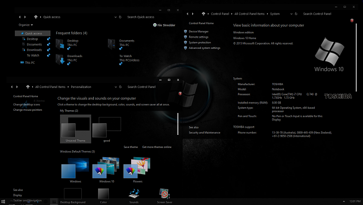Click Back arrow in Quick access window
Viewport: 363px width, 205px height.
pyautogui.click(x=20, y=17)
